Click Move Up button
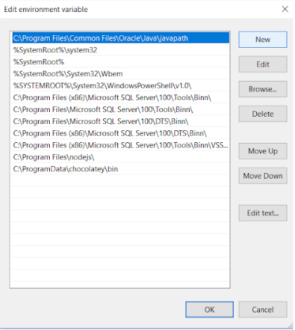The width and height of the screenshot is (295, 330). coord(263,151)
